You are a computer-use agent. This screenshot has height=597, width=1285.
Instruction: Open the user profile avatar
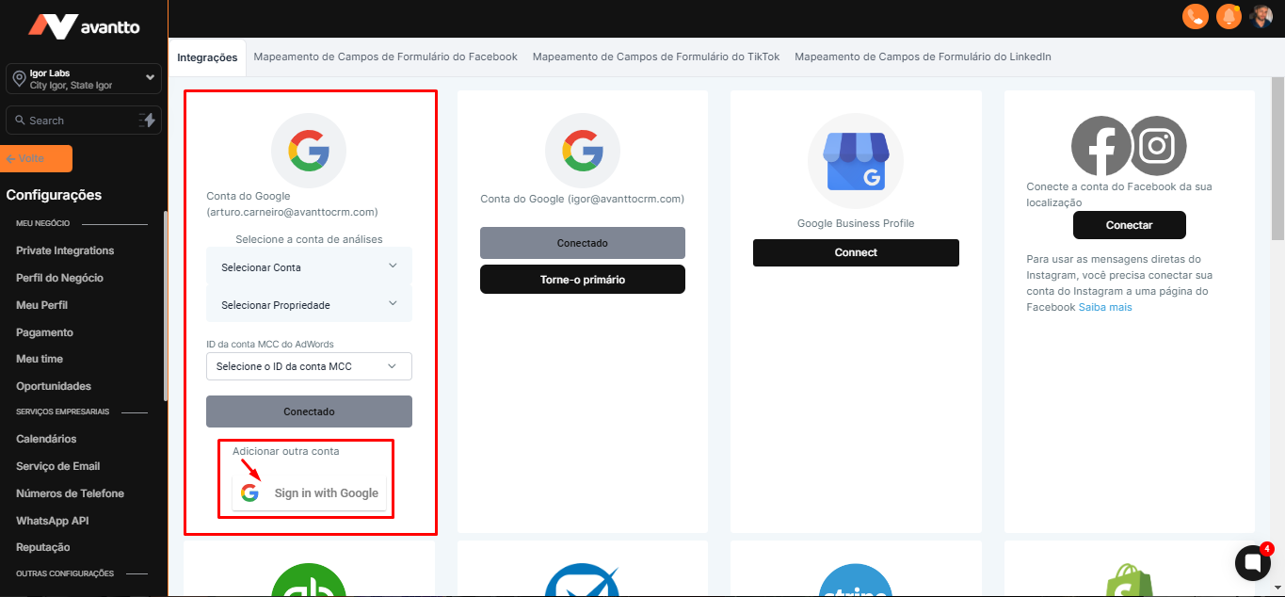[1261, 16]
